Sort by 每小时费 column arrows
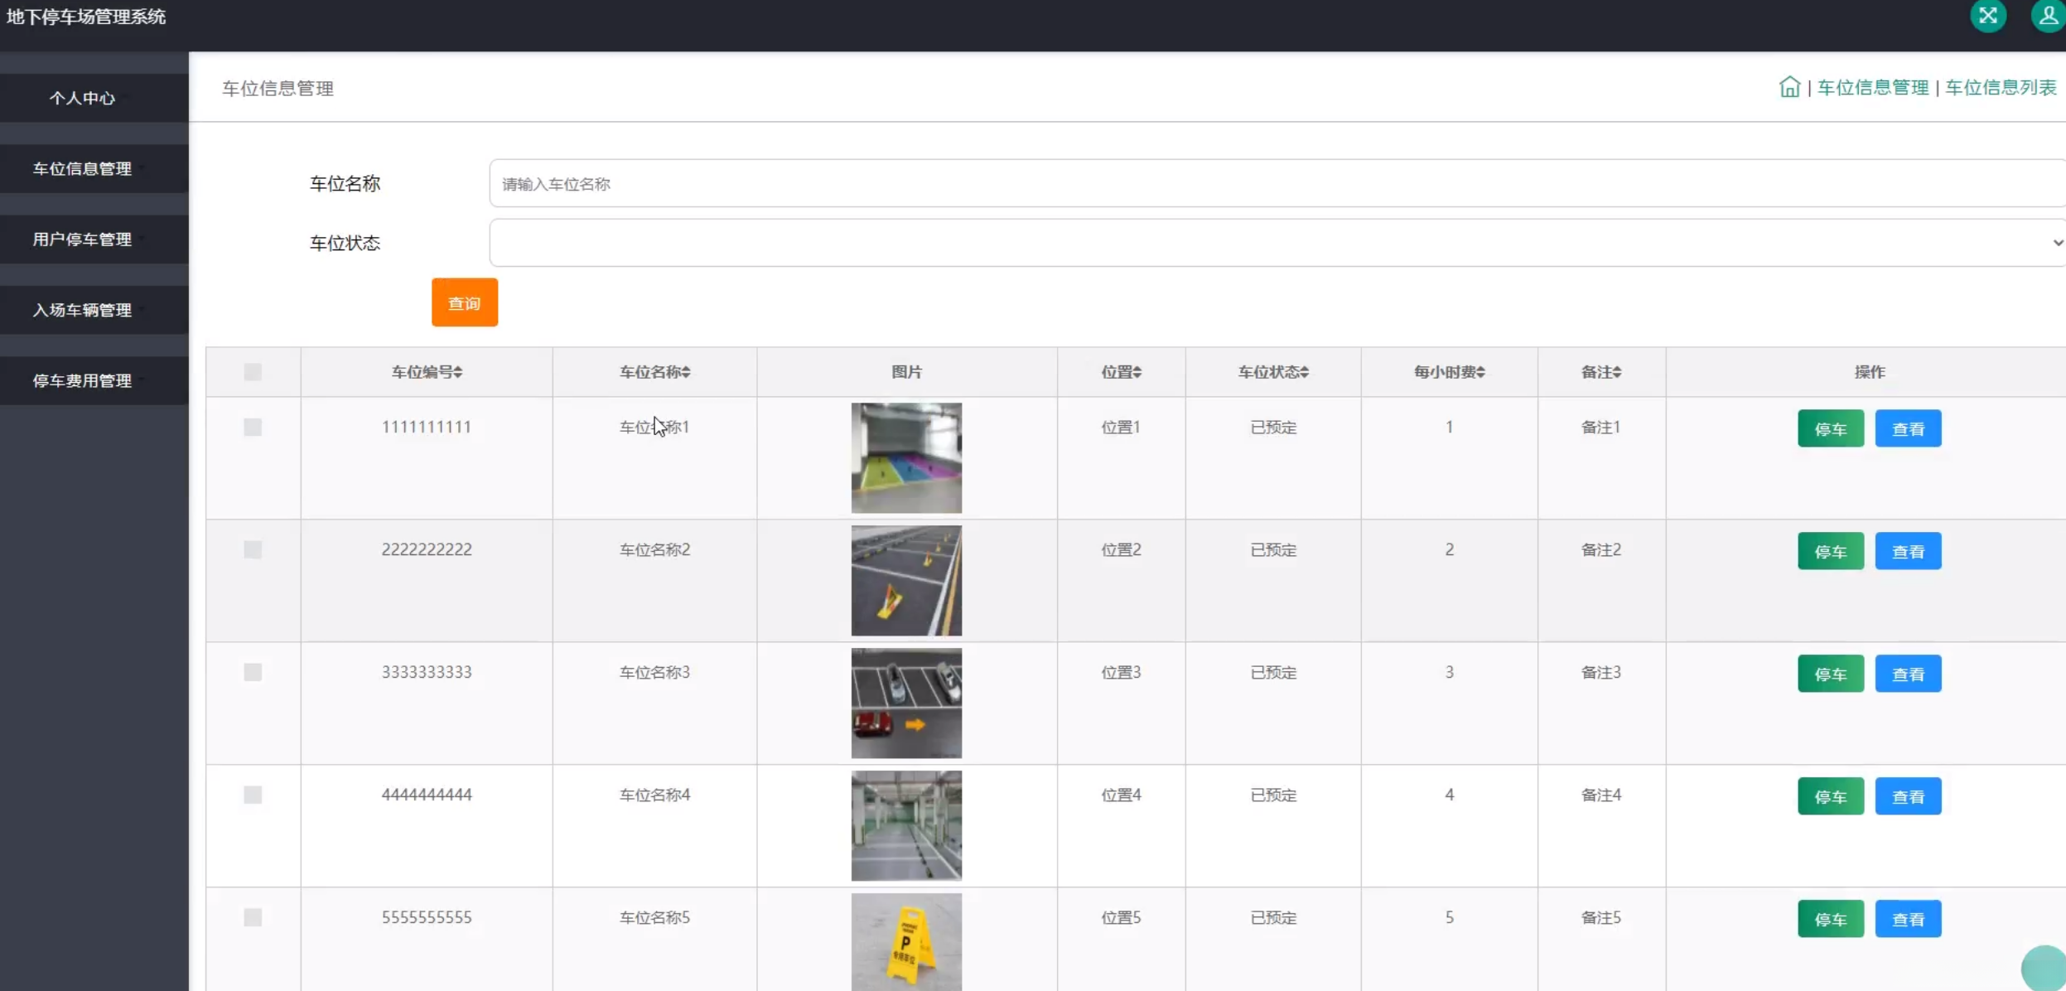This screenshot has height=991, width=2066. 1480,372
